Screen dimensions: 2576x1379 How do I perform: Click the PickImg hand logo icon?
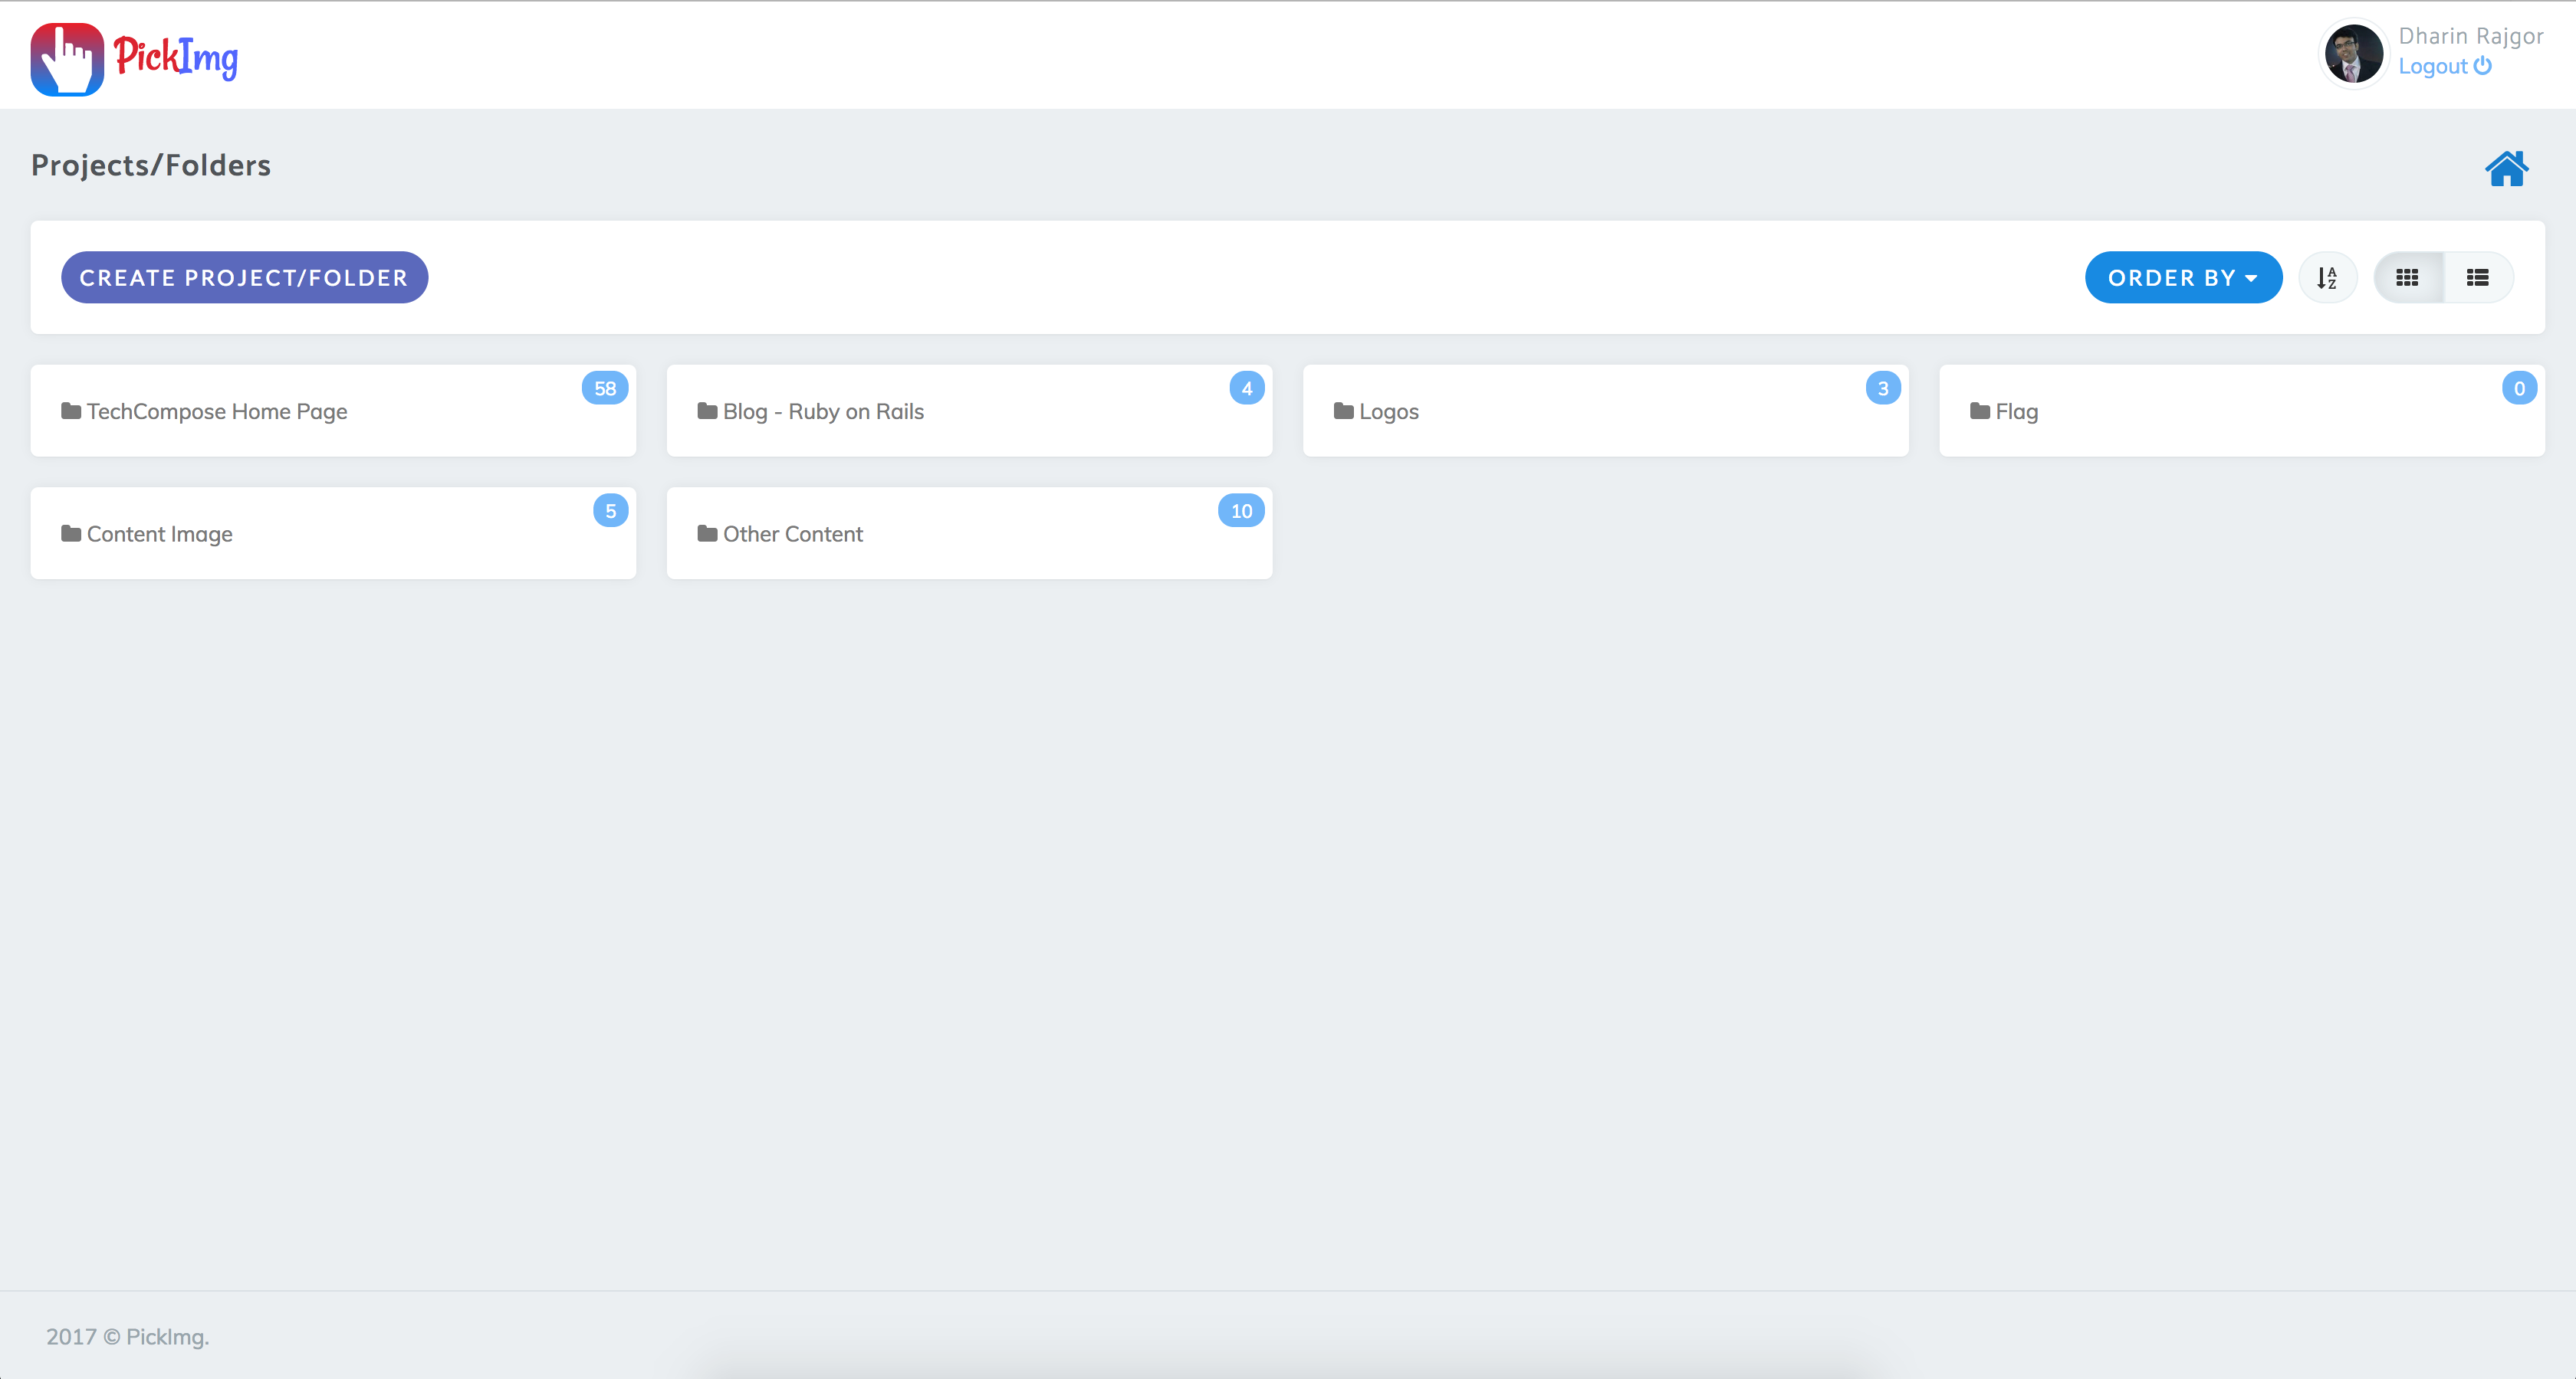pyautogui.click(x=67, y=59)
